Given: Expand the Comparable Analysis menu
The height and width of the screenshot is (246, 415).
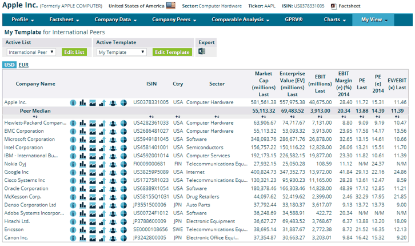Looking at the screenshot, I should [241, 19].
